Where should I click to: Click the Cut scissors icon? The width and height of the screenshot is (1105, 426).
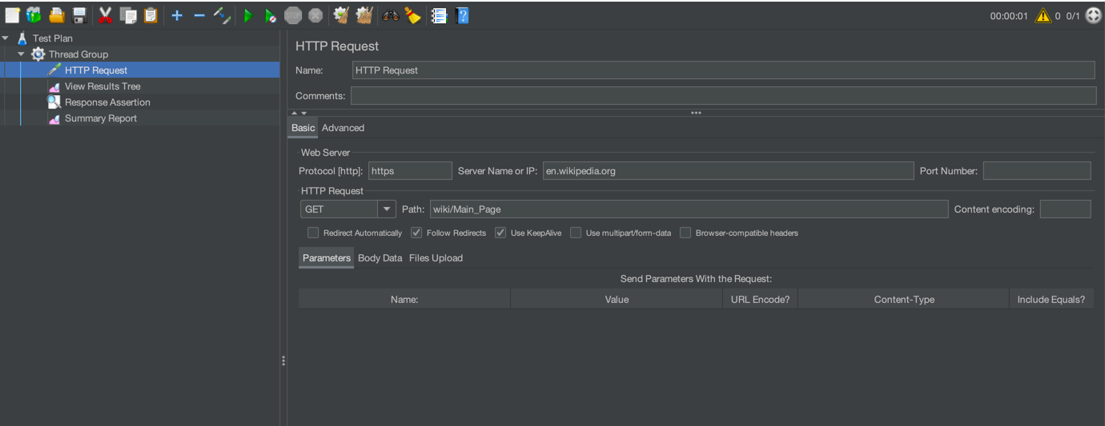click(x=105, y=15)
